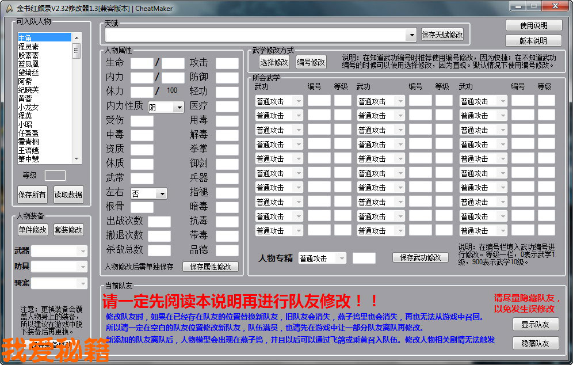Click the CheatMaker app icon in title bar
The image size is (573, 365).
pos(7,8)
